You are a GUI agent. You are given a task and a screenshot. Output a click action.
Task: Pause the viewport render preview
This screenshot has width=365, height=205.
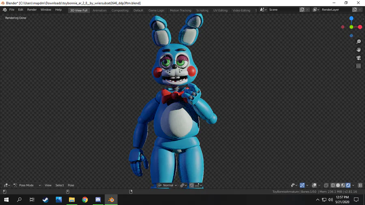(x=360, y=185)
